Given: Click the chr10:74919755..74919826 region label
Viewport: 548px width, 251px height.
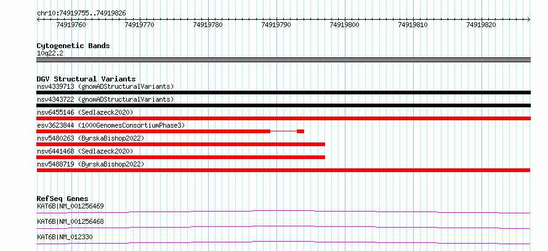Looking at the screenshot, I should 81,14.
